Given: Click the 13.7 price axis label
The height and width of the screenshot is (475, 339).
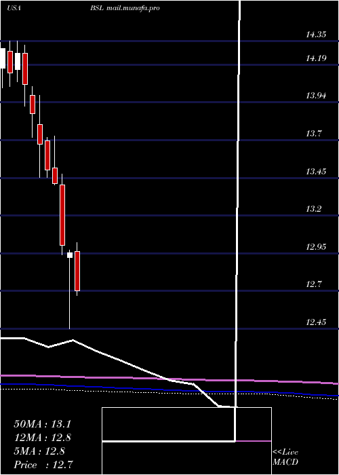Looking at the screenshot, I should click(314, 134).
